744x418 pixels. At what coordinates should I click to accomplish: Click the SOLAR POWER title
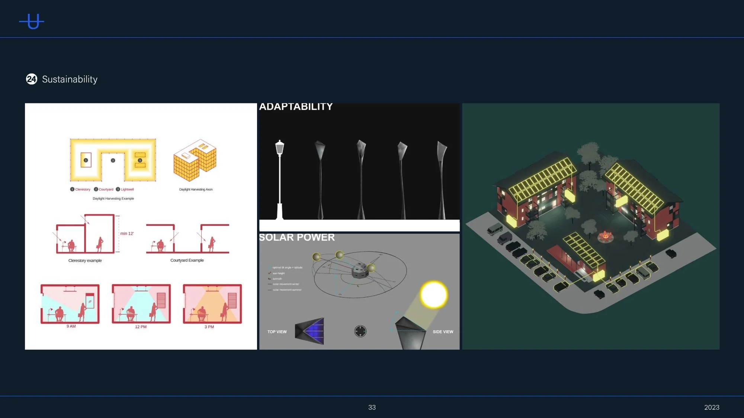coord(297,237)
